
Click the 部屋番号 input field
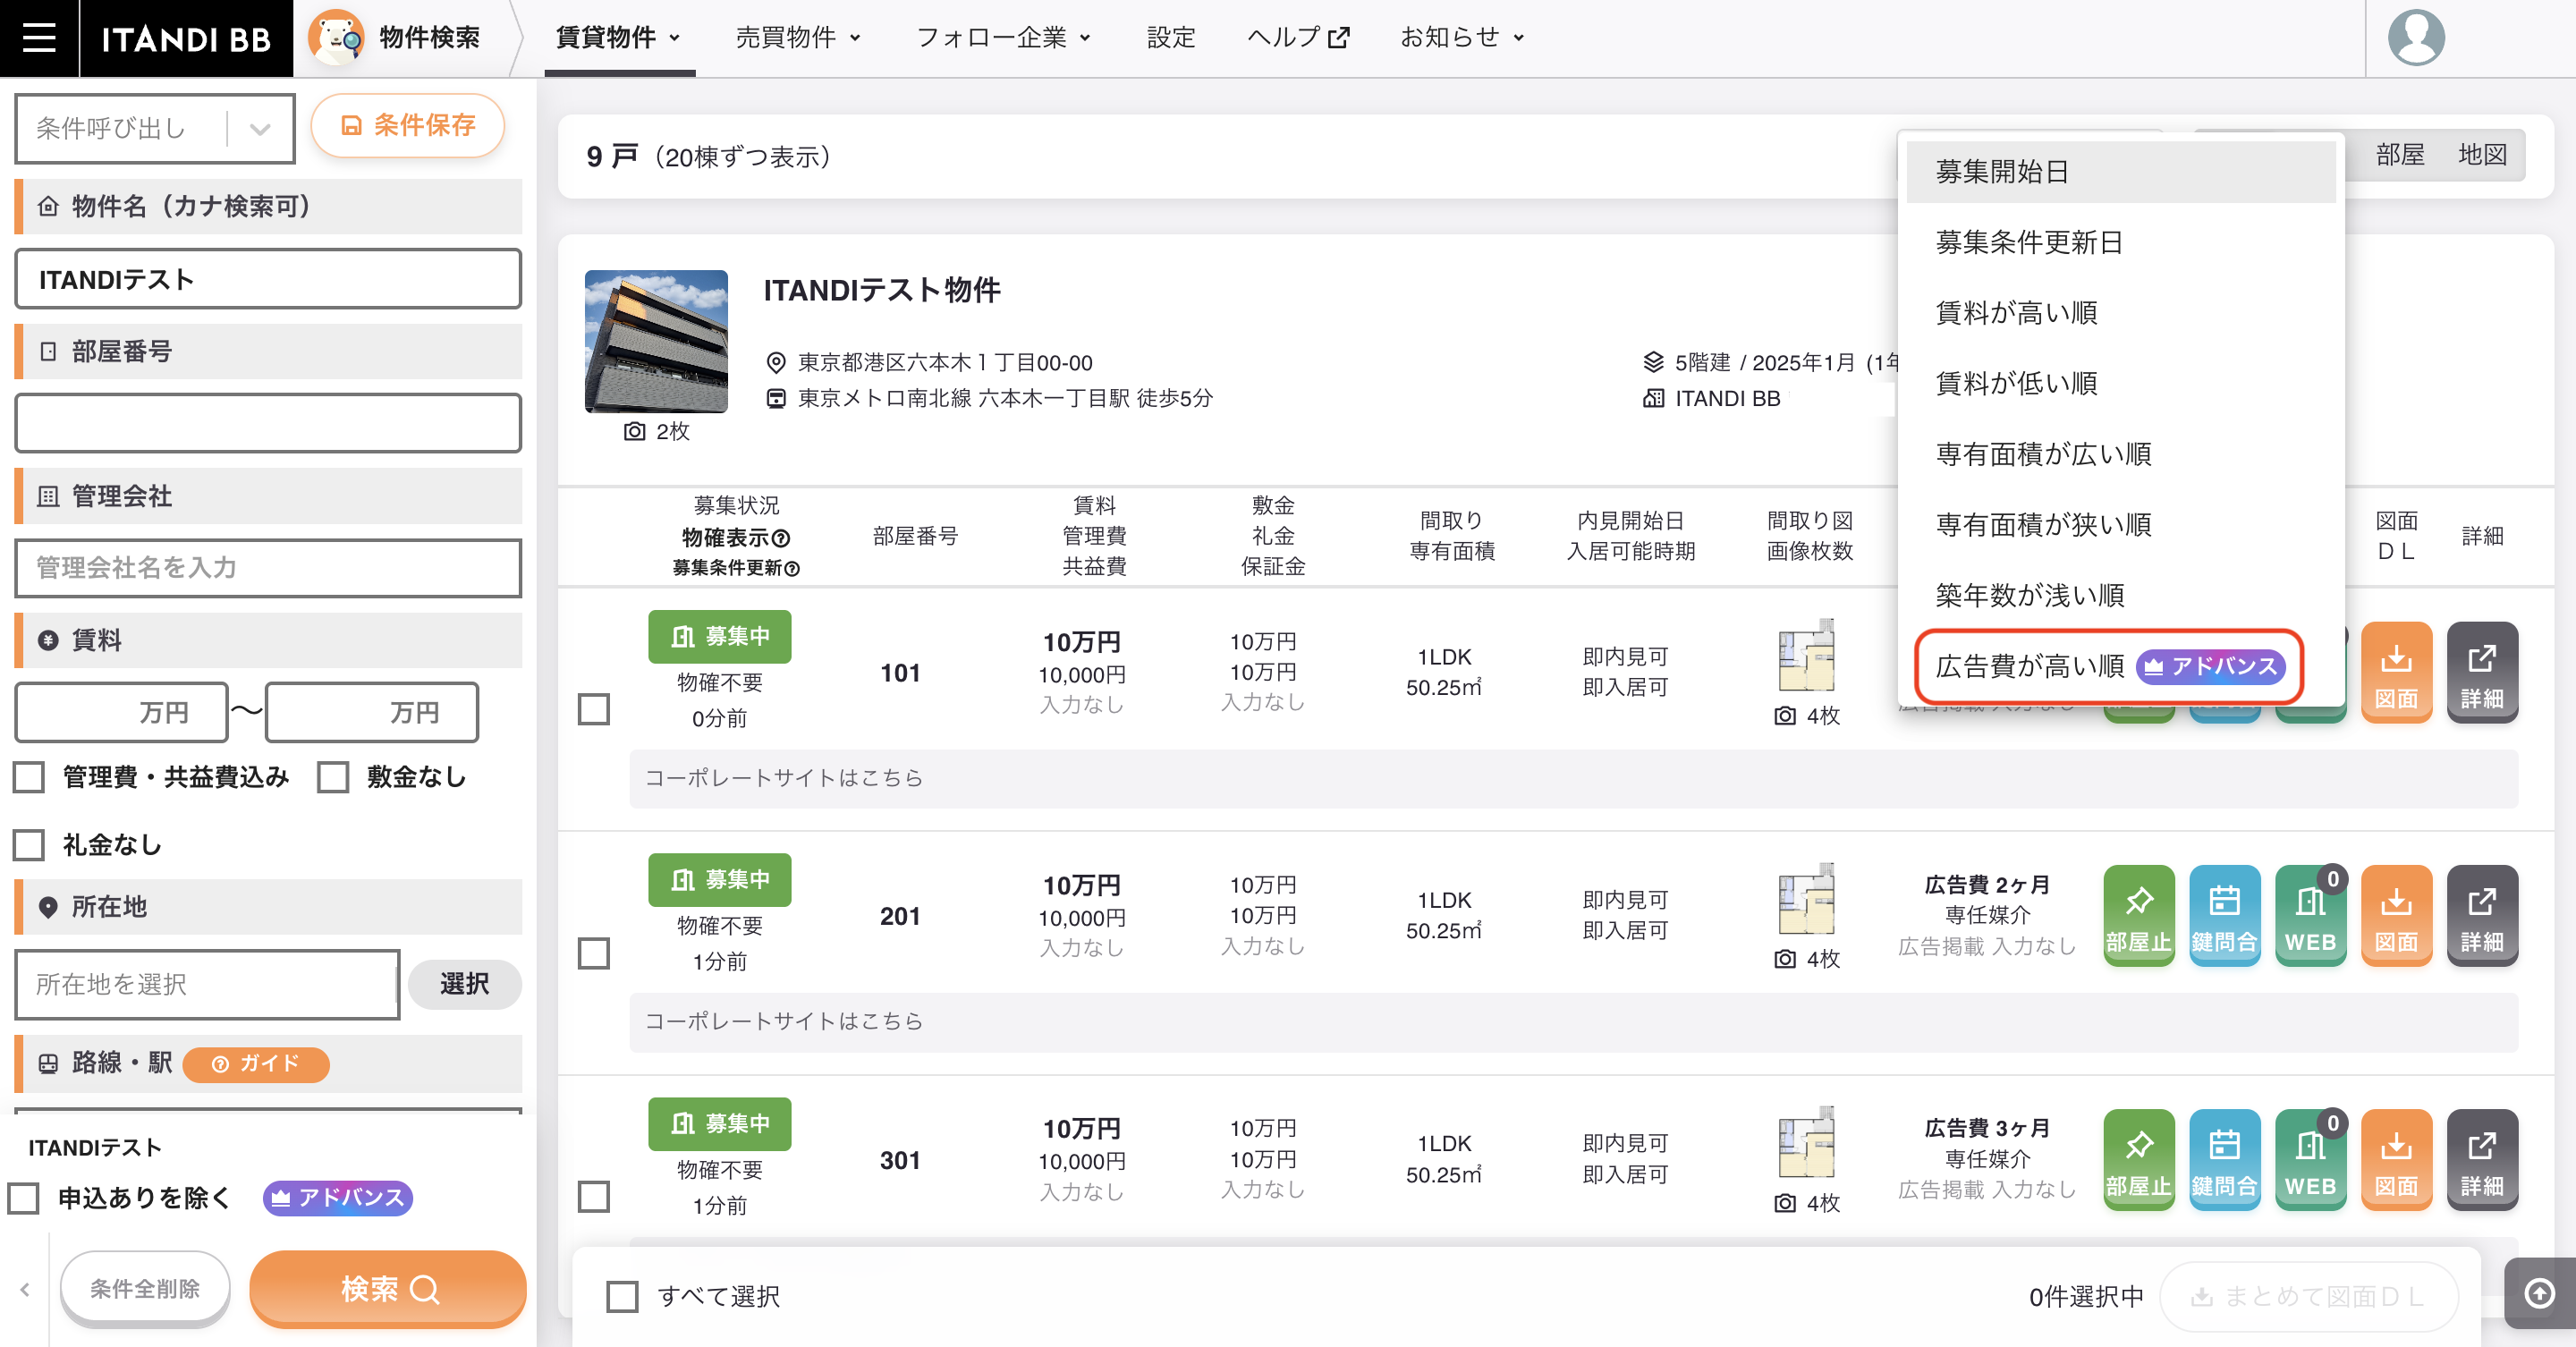click(x=268, y=423)
